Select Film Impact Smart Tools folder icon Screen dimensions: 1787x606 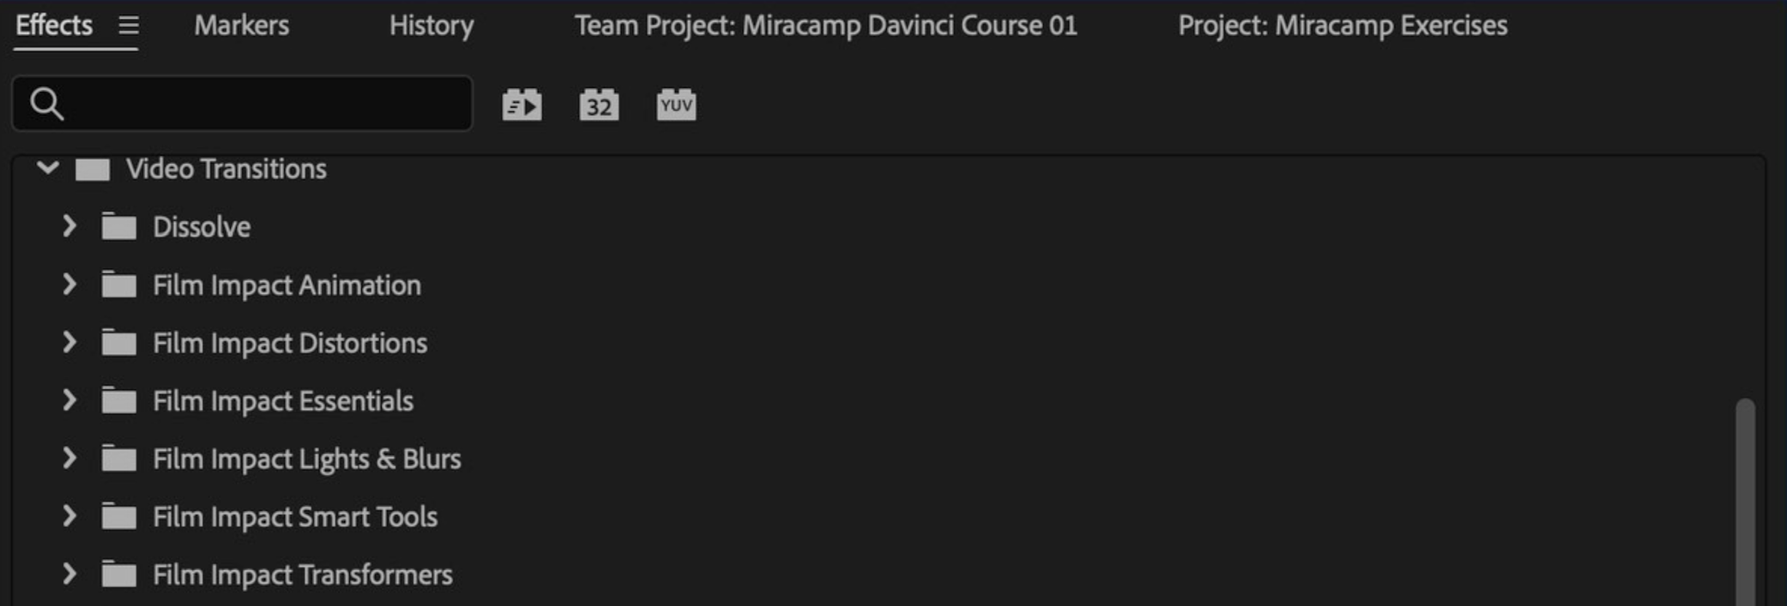click(x=119, y=516)
